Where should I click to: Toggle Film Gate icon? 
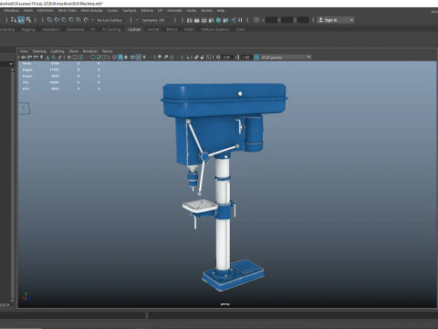[75, 58]
